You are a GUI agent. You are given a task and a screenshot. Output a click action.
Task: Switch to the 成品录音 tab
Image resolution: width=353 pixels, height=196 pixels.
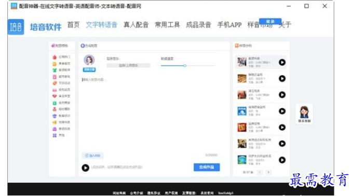click(x=198, y=25)
